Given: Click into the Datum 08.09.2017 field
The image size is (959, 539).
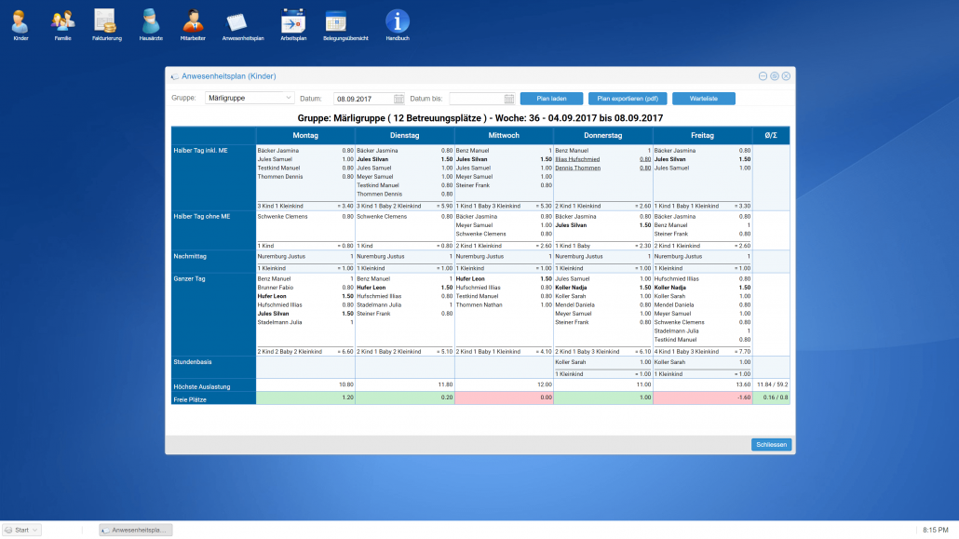Looking at the screenshot, I should click(x=363, y=99).
